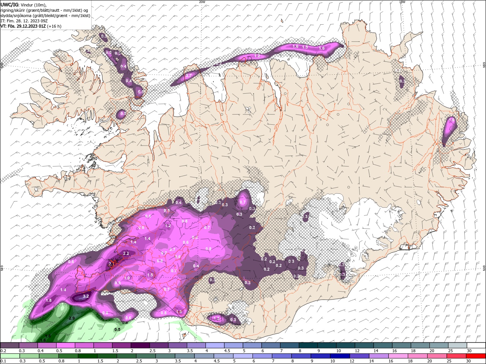Click the 'UWC/IG' title text
The width and height of the screenshot is (486, 364).
[9, 4]
